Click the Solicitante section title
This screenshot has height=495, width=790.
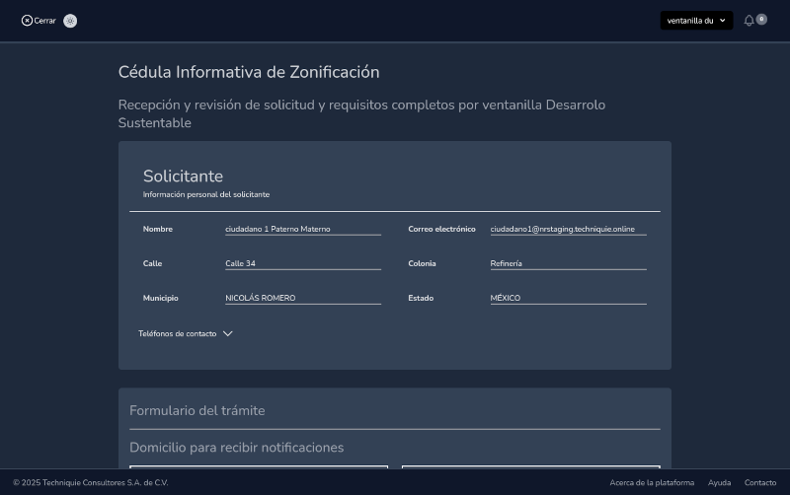[x=183, y=177]
